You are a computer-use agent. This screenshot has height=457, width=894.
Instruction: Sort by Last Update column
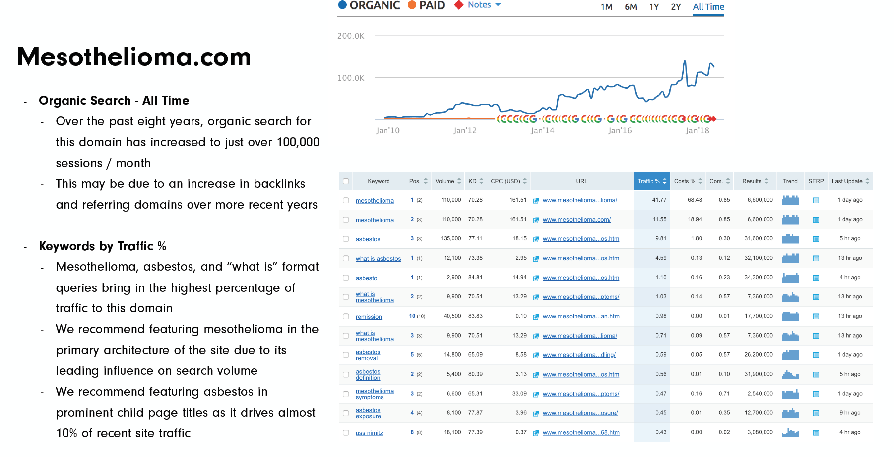(x=850, y=181)
